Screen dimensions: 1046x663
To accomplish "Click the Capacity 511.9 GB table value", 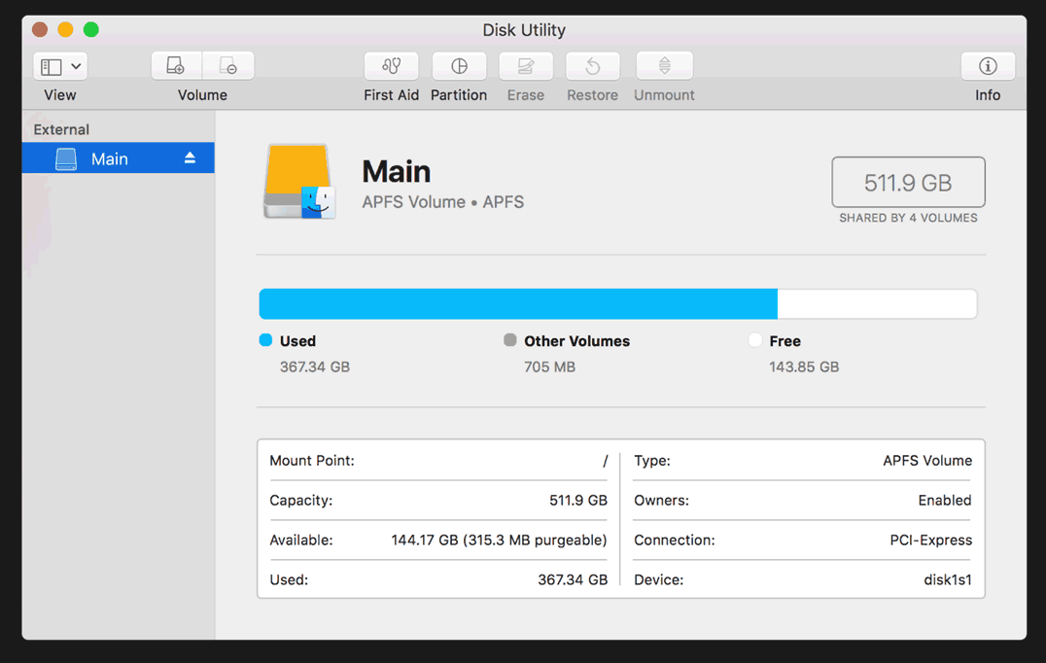I will click(x=578, y=501).
